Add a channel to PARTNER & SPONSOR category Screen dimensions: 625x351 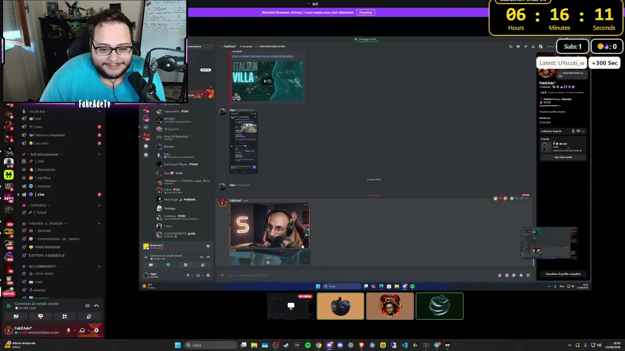coord(99,223)
